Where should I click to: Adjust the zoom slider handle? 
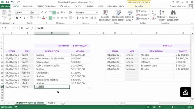pyautogui.click(x=173, y=107)
